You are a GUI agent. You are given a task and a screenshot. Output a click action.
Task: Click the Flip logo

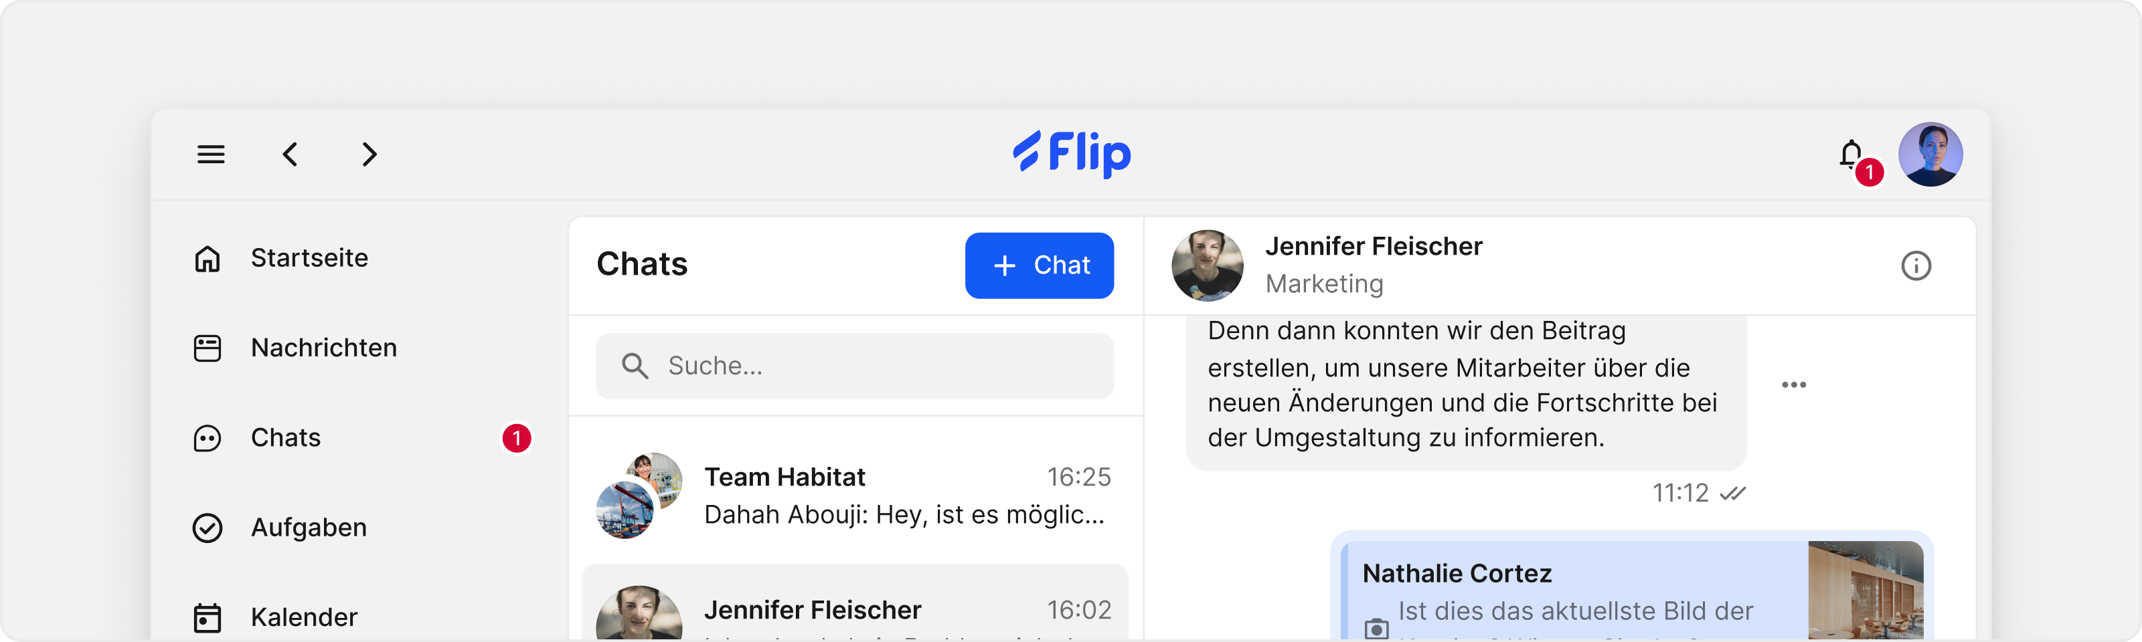pos(1072,154)
